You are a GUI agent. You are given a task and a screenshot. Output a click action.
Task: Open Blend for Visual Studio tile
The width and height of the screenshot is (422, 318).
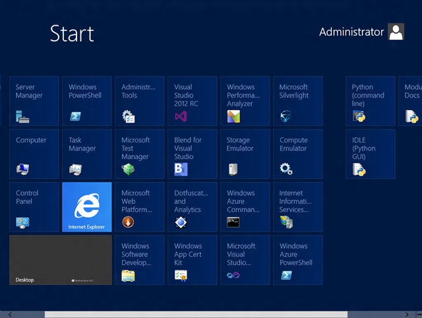coord(193,154)
